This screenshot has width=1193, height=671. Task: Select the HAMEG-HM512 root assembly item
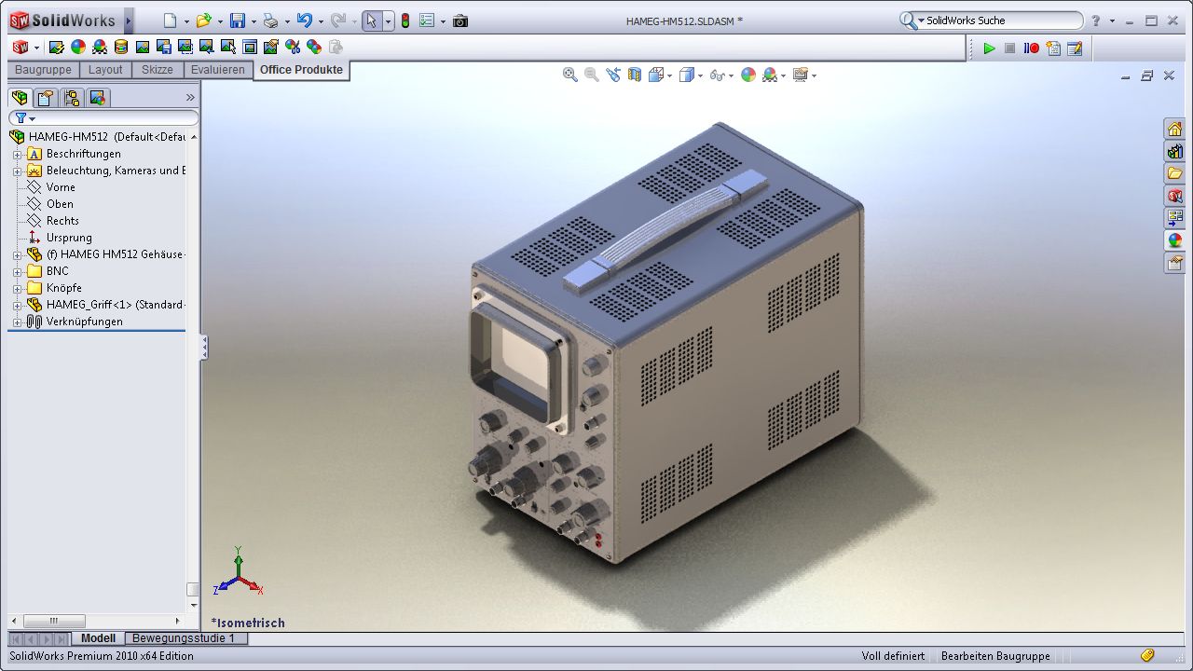pos(97,137)
